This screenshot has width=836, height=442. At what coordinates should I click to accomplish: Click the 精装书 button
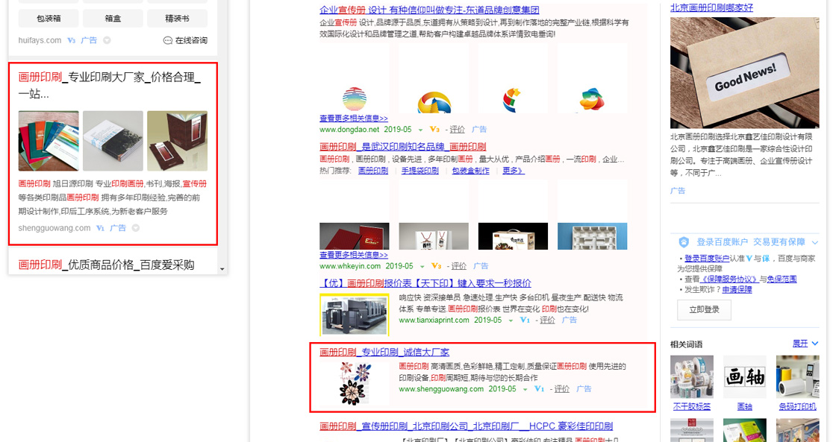pyautogui.click(x=177, y=18)
